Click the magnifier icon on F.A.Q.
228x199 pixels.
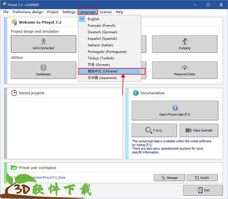149,130
